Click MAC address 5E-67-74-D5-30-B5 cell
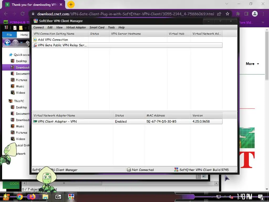This screenshot has width=269, height=202. (x=162, y=122)
